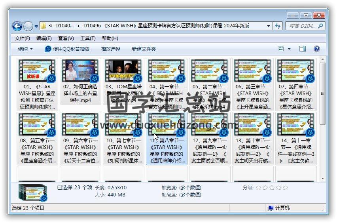337x223 pixels.
Task: Open the 工具(T) menu
Action: click(88, 38)
